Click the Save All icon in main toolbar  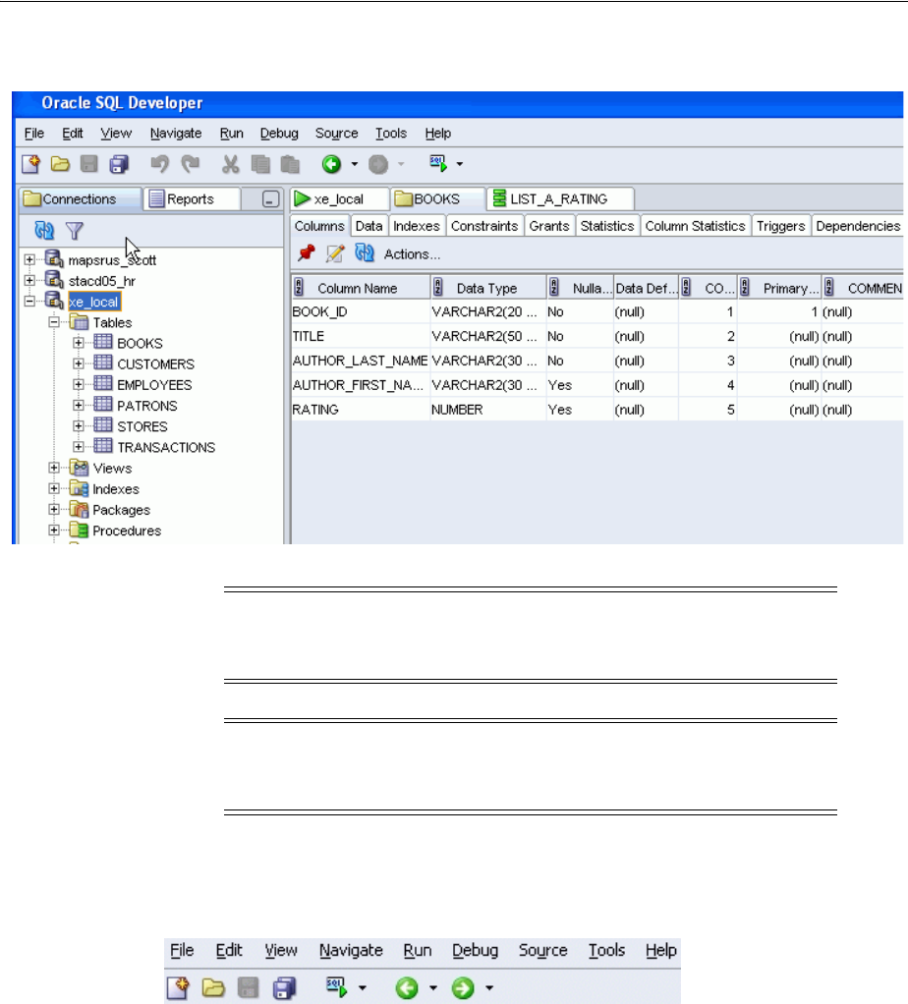pos(119,165)
